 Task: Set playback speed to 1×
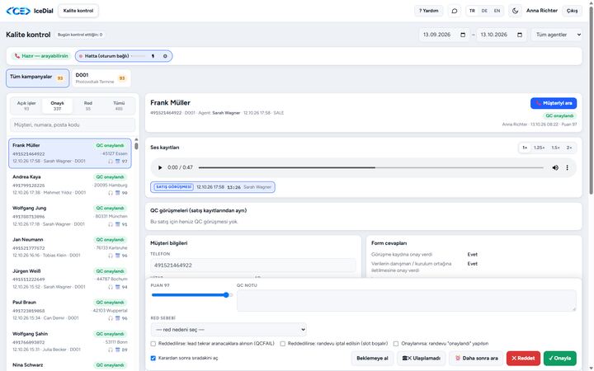point(525,148)
